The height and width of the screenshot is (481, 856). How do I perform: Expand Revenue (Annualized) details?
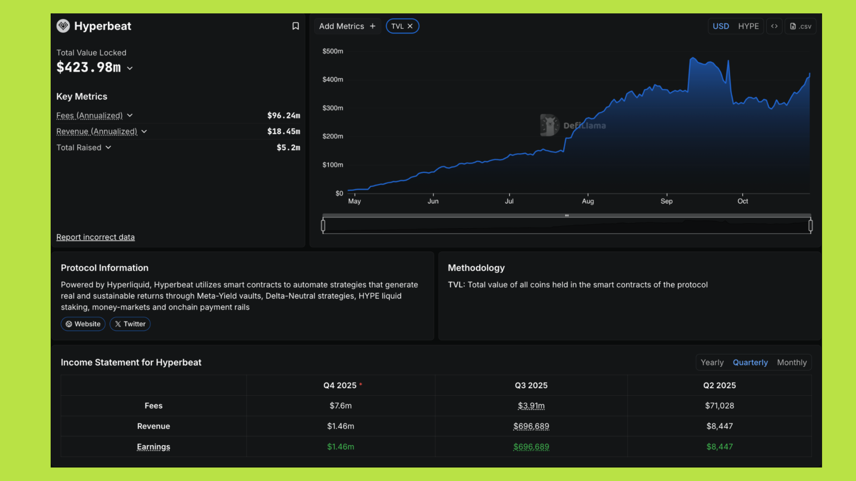(x=144, y=131)
